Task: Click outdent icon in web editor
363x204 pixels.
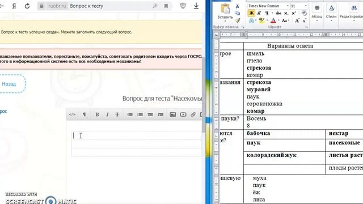Action: coord(150,114)
